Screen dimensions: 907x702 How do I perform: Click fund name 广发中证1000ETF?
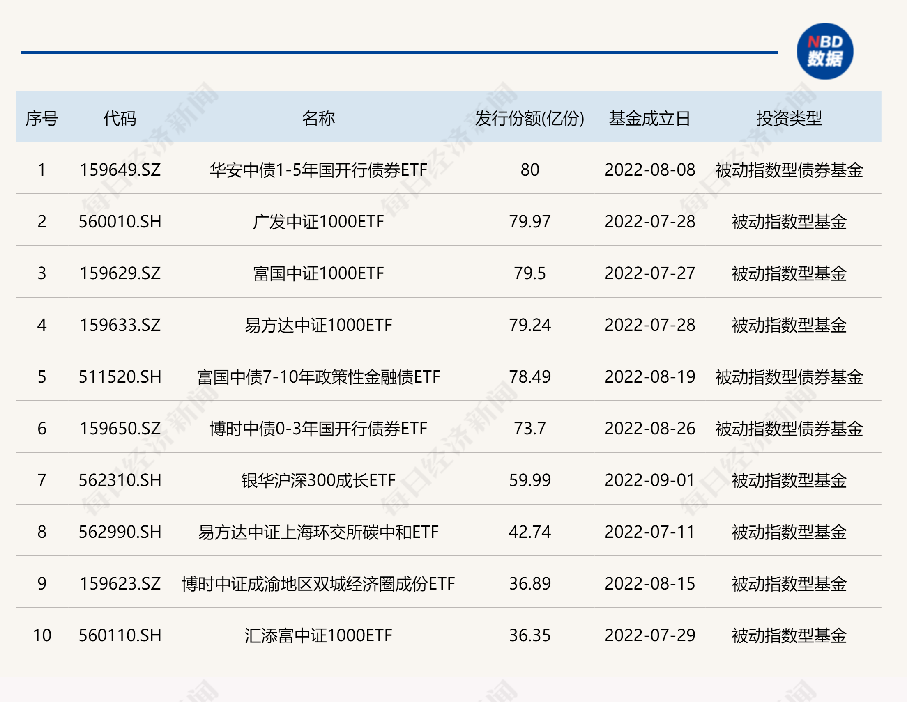[x=318, y=222]
